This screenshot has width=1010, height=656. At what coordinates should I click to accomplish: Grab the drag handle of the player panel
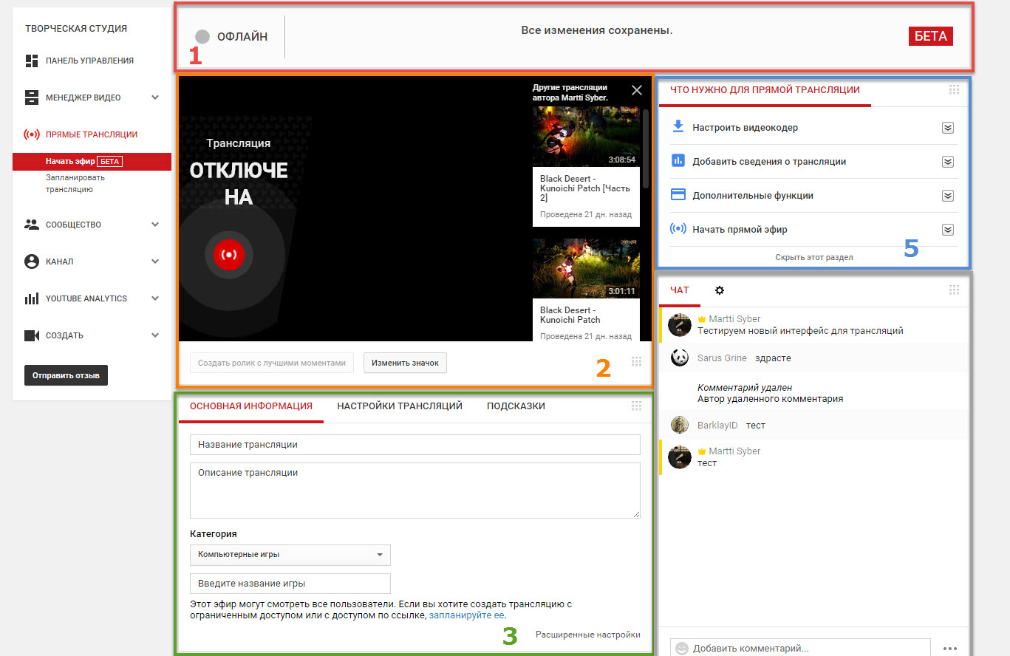click(x=636, y=362)
